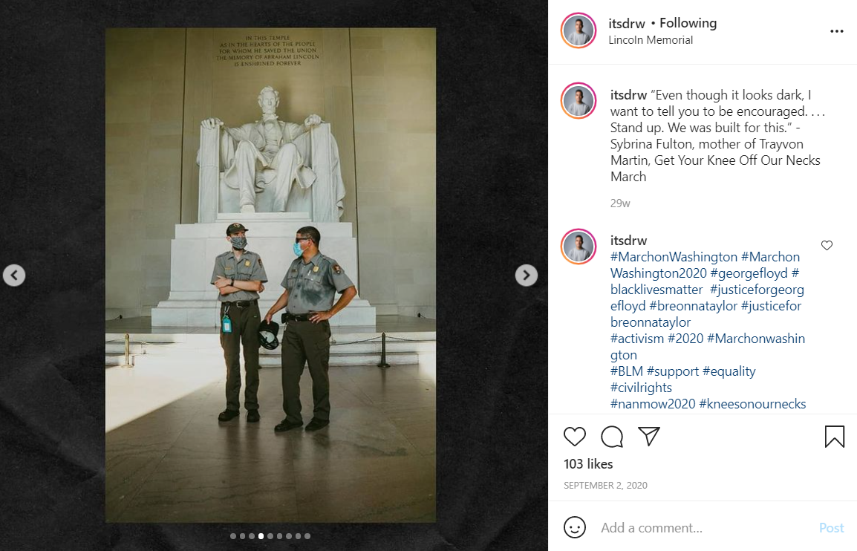This screenshot has width=857, height=551.
Task: Click the Add a comment field
Action: [705, 527]
